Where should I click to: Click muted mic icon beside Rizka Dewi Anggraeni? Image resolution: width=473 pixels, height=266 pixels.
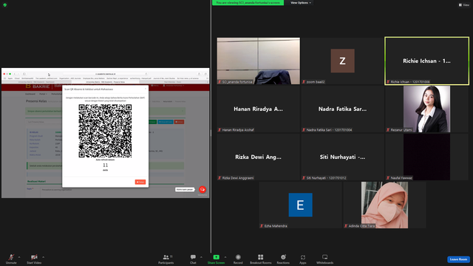(220, 178)
